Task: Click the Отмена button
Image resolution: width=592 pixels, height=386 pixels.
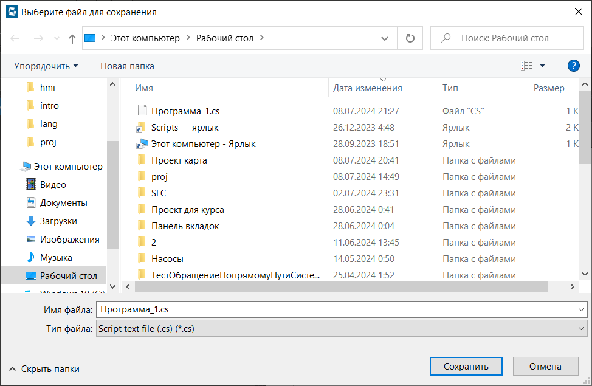Action: pos(545,367)
